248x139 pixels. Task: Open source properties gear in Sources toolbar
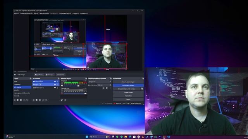(x=40, y=100)
